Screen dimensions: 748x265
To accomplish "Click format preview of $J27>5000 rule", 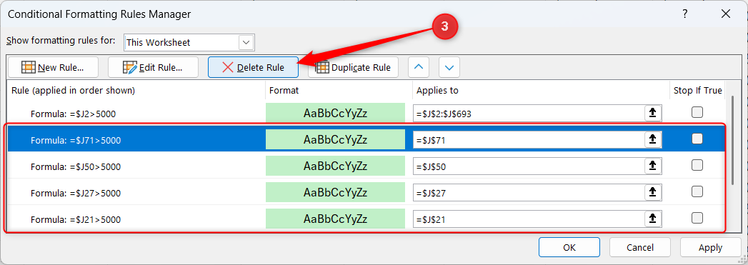I will coord(335,192).
